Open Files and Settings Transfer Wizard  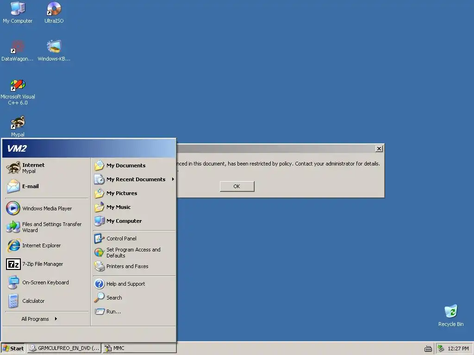[47, 227]
